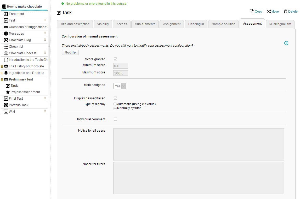This screenshot has width=300, height=199.
Task: Click the Portfolio Task puzzle icon
Action: point(6,105)
